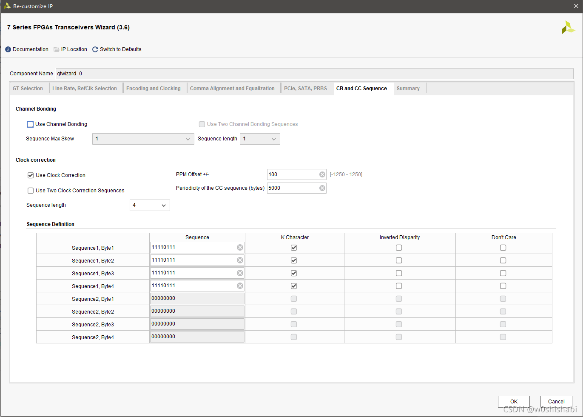
Task: Clear the Sequence1, Byte1 sequence value
Action: coord(240,248)
